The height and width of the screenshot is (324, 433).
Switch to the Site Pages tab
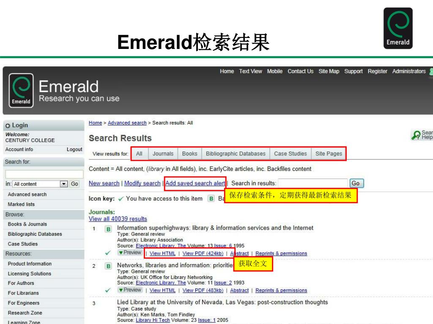[x=329, y=154]
